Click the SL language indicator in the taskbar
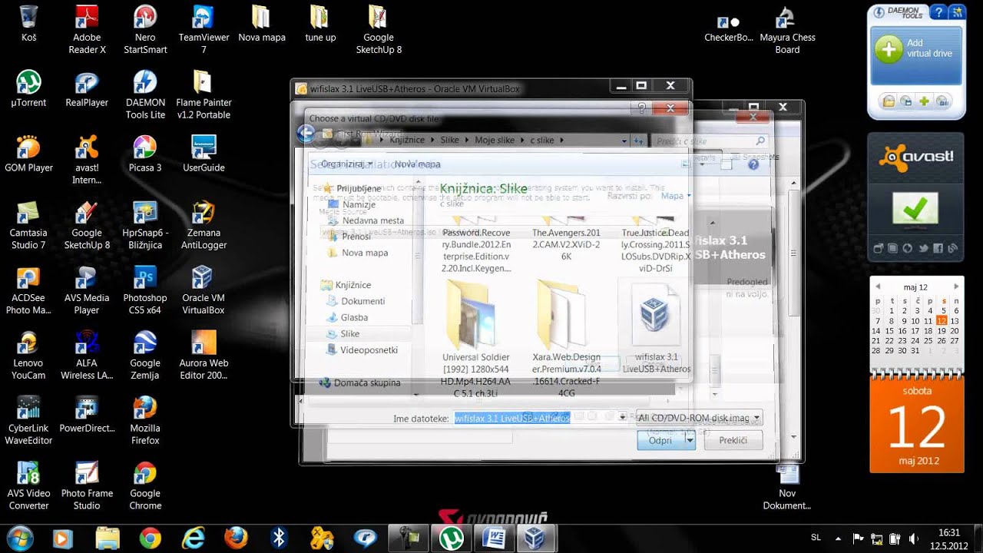Image resolution: width=983 pixels, height=553 pixels. (x=816, y=538)
